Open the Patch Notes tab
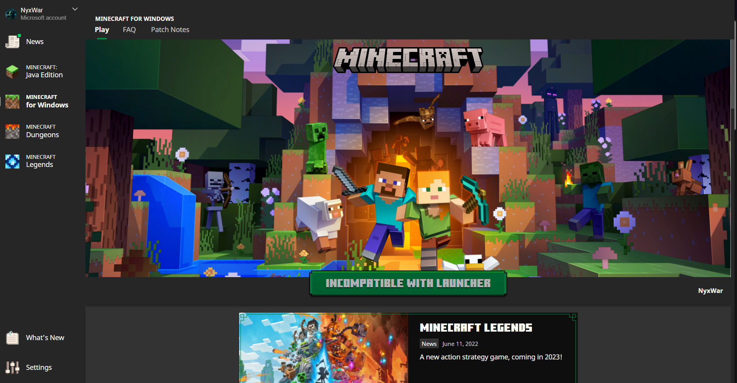 pos(170,30)
